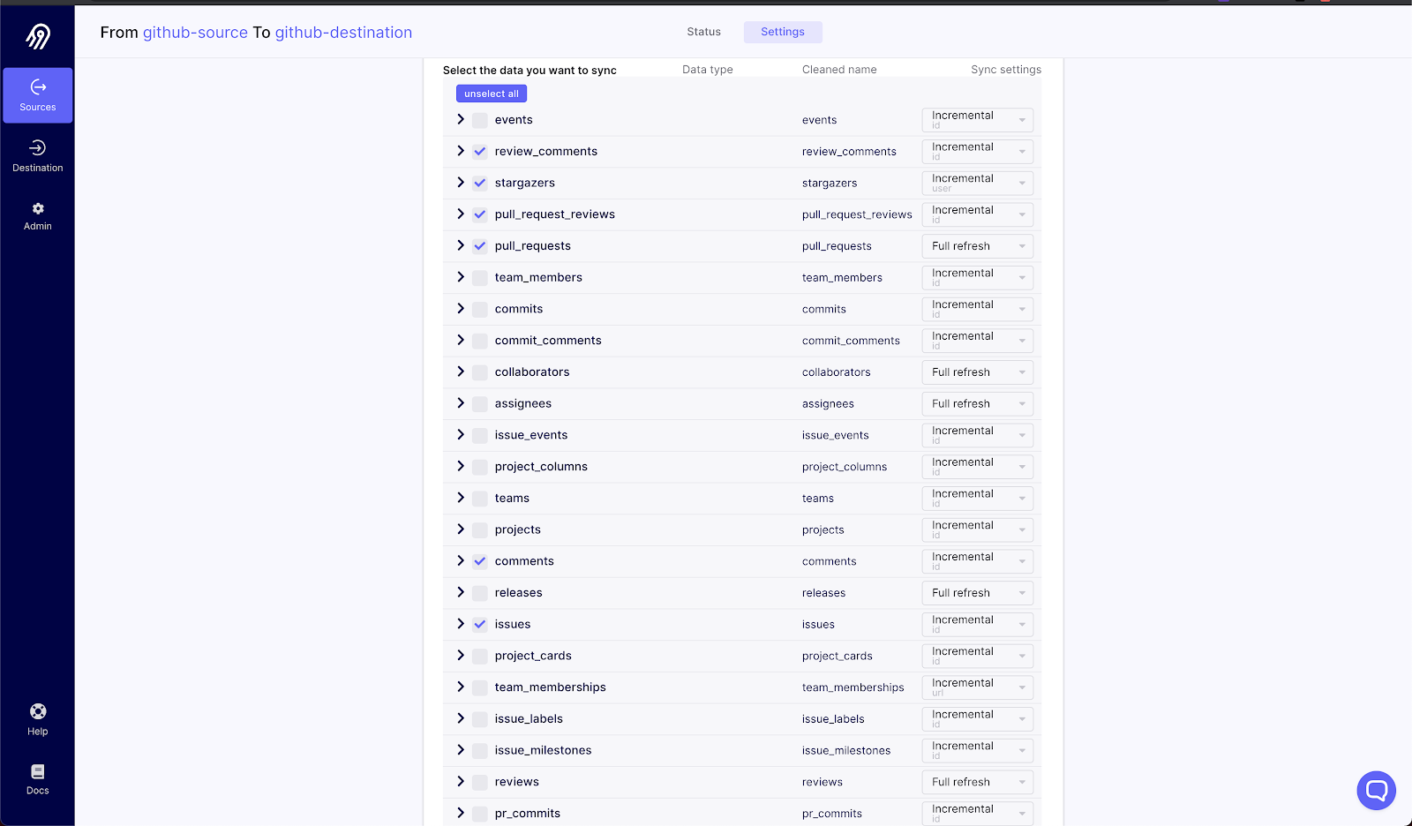Select the Settings tab

782,32
